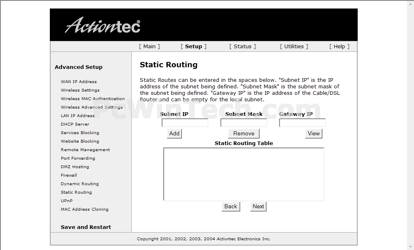Viewport: 414px width, 250px height.
Task: Click the Remove route button
Action: (244, 134)
